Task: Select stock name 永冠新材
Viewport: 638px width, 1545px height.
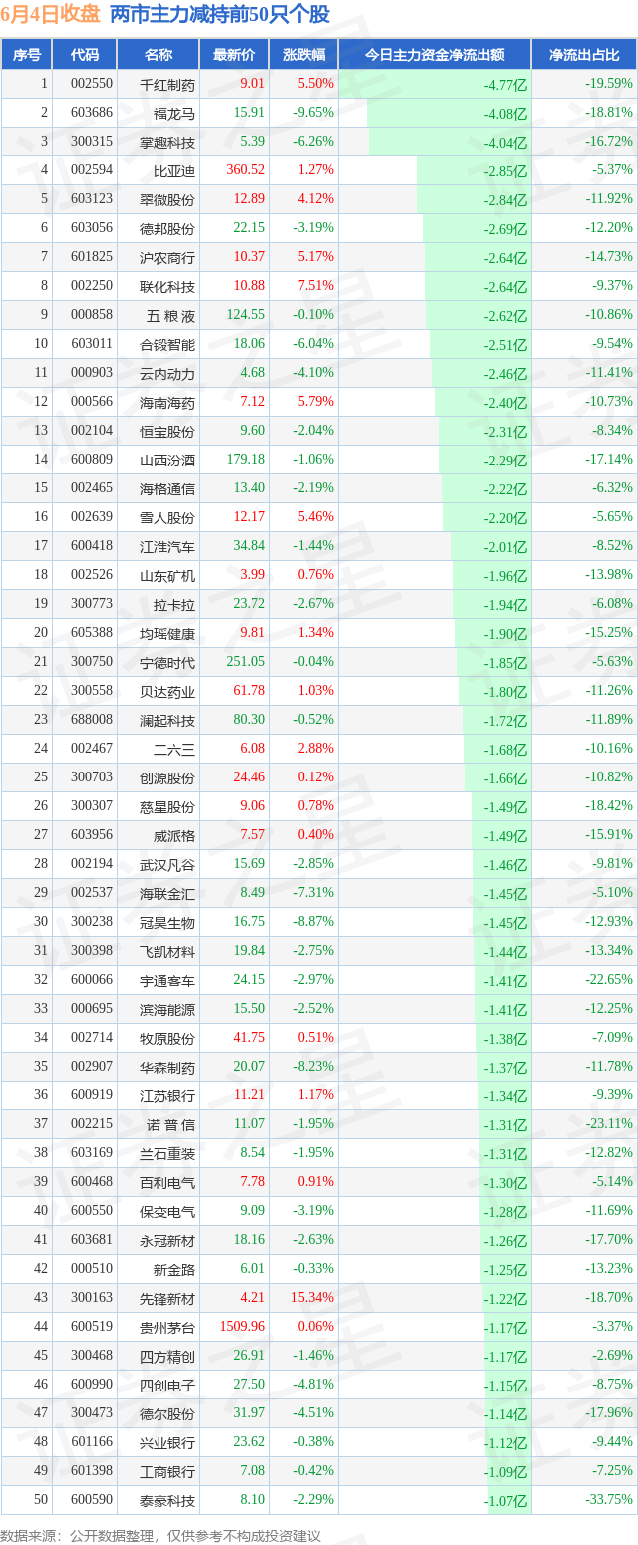Action: click(167, 1240)
